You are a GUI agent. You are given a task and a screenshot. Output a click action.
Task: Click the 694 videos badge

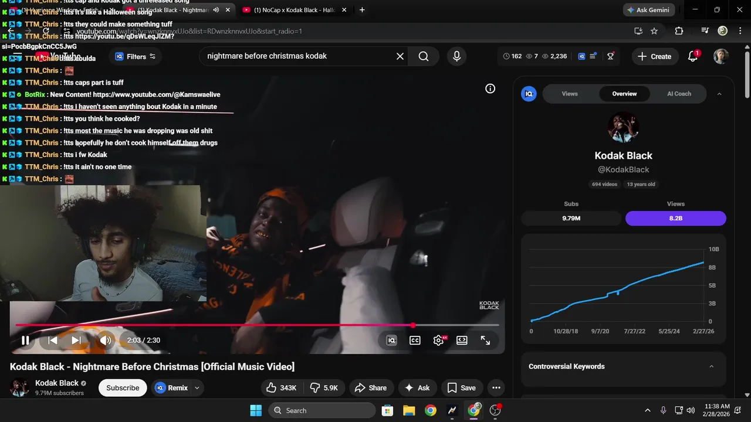[x=604, y=184]
